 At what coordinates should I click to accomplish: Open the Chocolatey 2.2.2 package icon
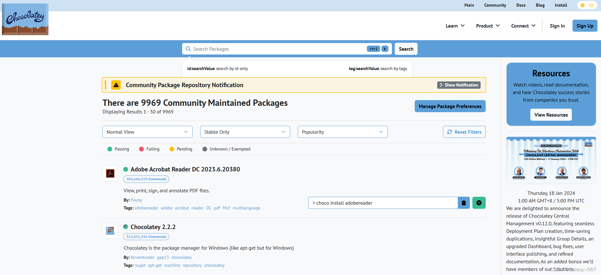(110, 231)
